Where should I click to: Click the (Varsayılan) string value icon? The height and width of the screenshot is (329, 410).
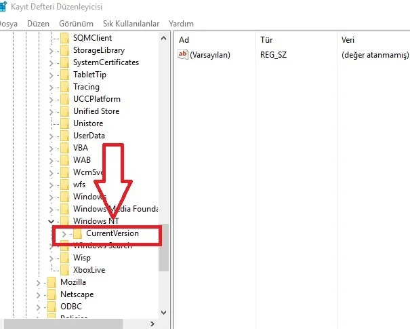pyautogui.click(x=183, y=54)
